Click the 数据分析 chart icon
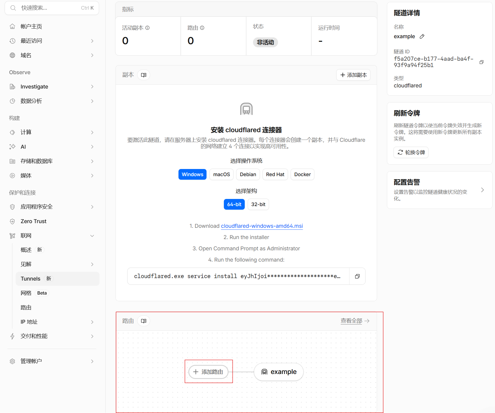495x413 pixels. click(12, 101)
